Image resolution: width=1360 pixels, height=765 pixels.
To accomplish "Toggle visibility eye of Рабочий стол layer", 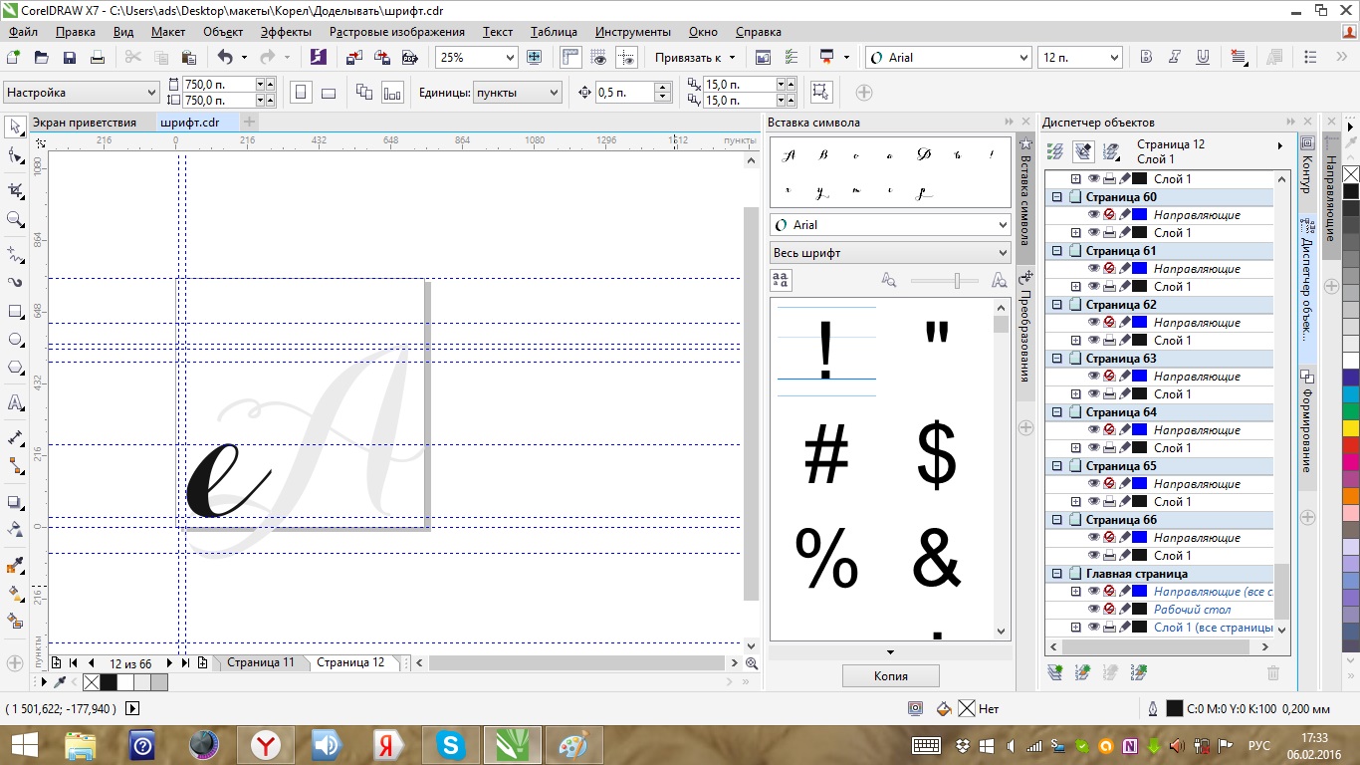I will click(1093, 610).
